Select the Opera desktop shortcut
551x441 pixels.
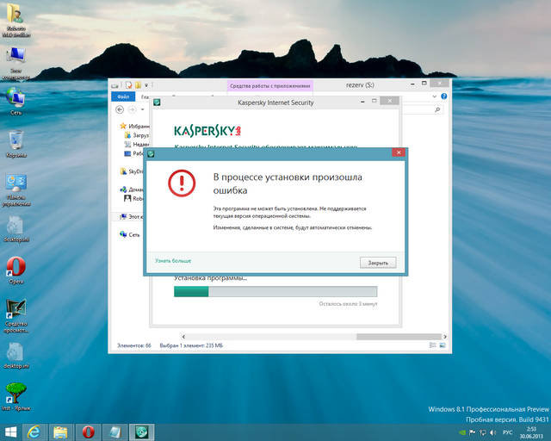coord(15,270)
